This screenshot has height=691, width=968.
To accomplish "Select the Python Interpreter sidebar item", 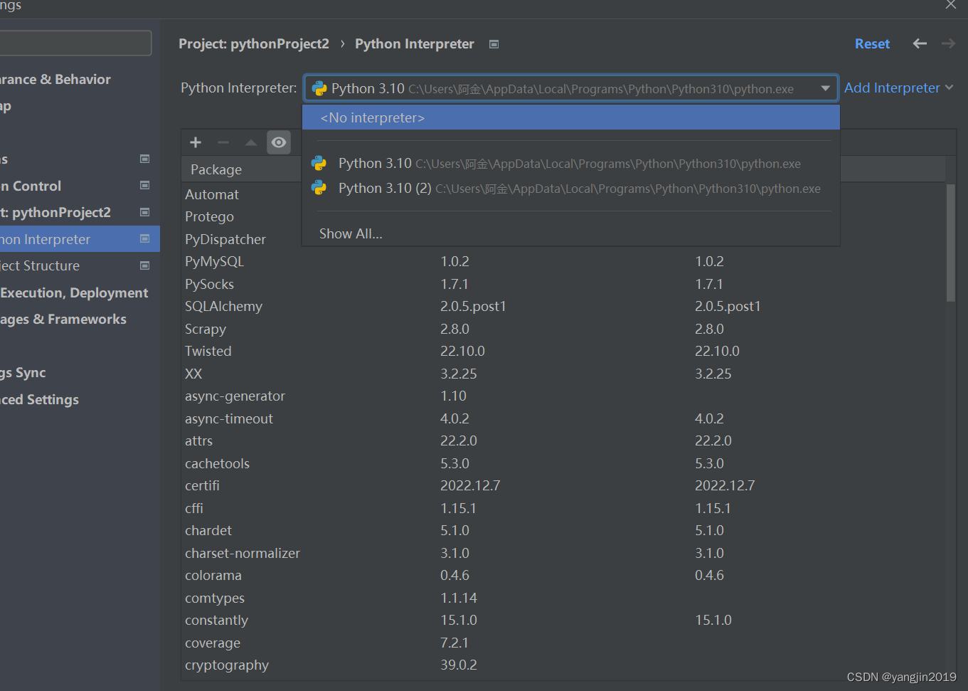I will pyautogui.click(x=80, y=239).
